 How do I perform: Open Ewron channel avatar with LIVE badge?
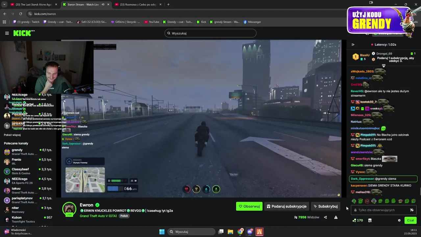click(69, 209)
